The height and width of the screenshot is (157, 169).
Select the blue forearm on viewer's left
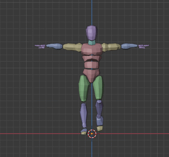point(54,46)
